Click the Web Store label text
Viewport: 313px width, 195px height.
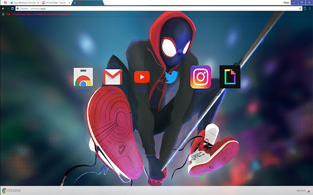[83, 91]
